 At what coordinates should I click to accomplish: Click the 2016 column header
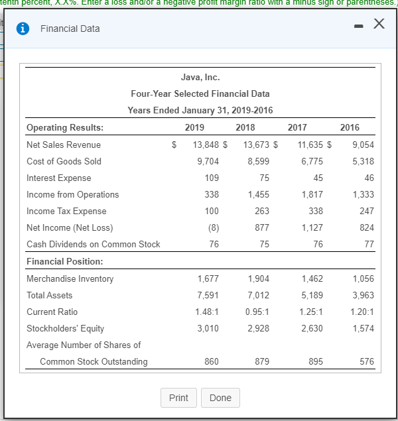point(350,127)
